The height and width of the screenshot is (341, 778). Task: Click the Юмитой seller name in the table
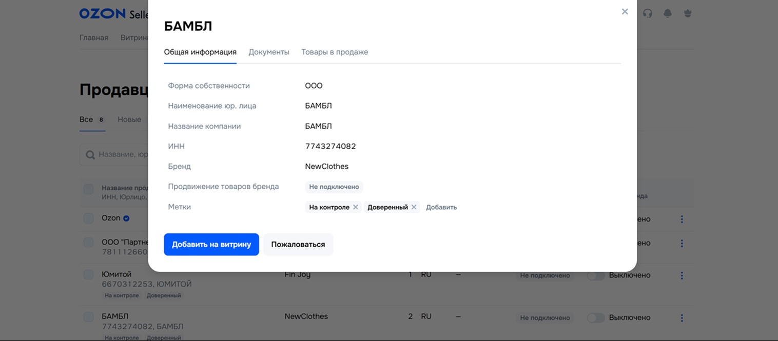click(116, 274)
